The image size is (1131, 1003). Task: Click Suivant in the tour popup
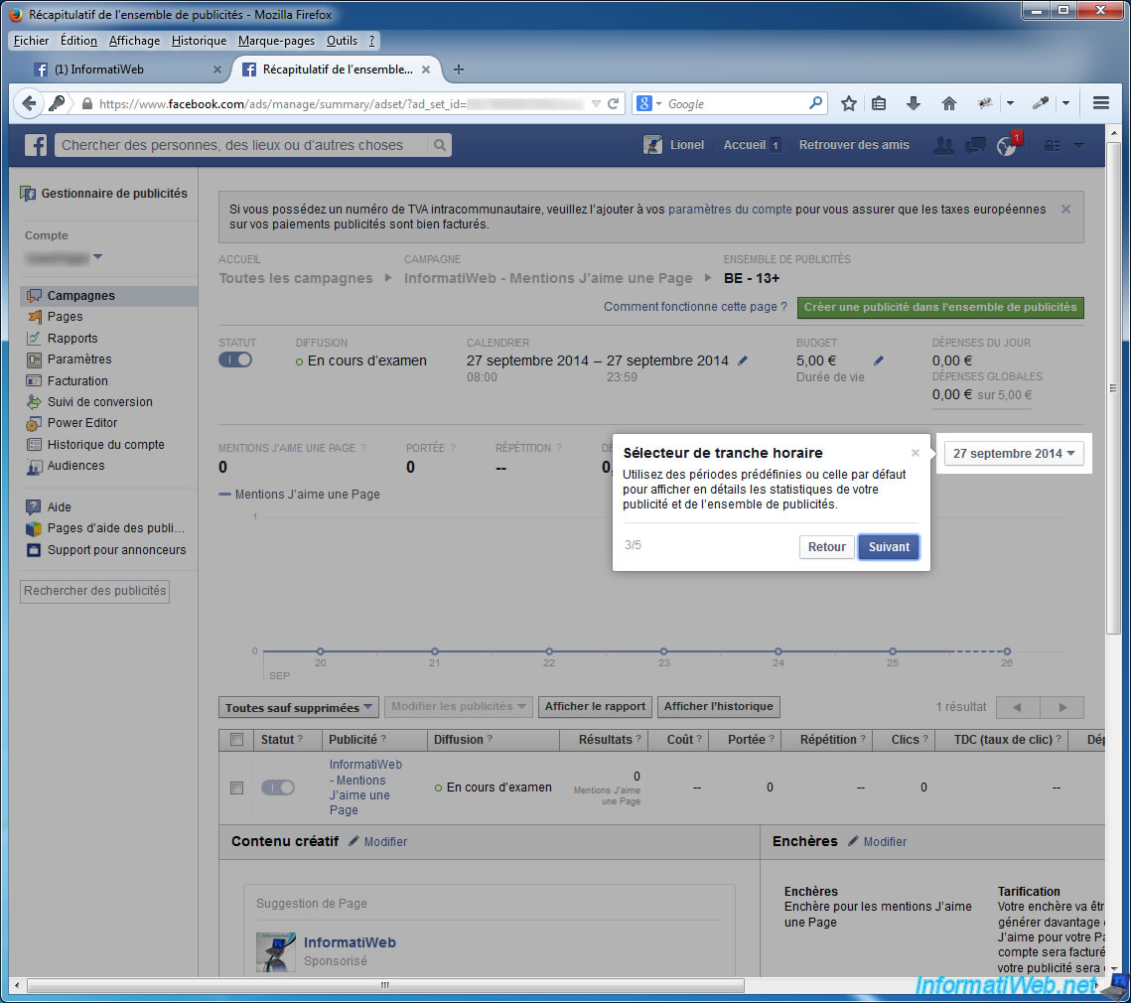click(x=889, y=547)
